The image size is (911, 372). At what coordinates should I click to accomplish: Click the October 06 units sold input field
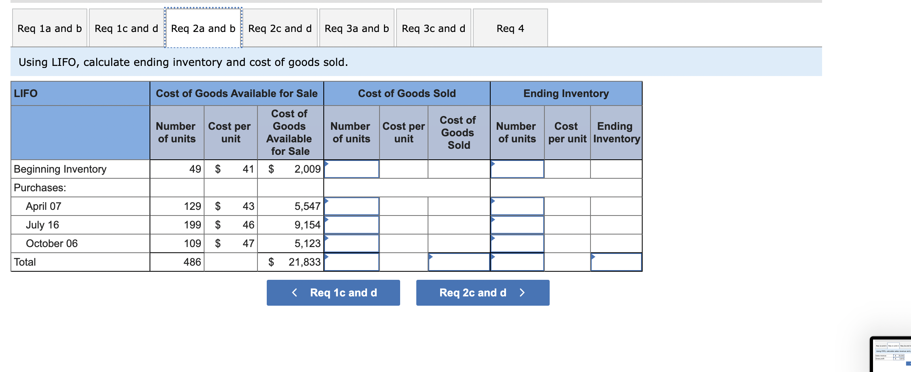pyautogui.click(x=351, y=243)
